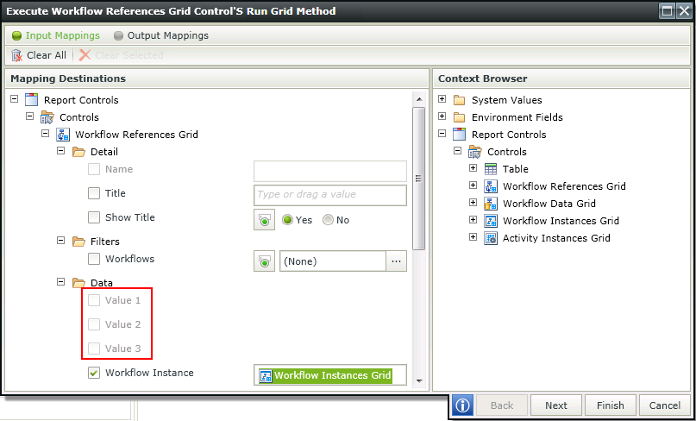
Task: Click the Environment Fields folder icon
Action: (x=460, y=117)
